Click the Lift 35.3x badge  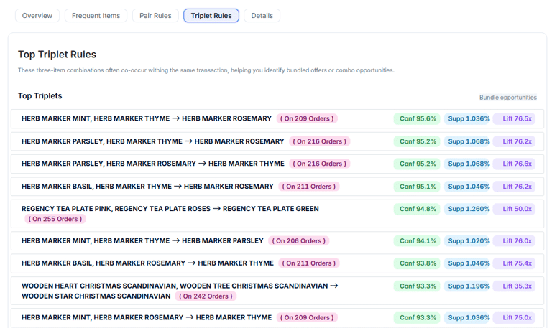coord(517,286)
